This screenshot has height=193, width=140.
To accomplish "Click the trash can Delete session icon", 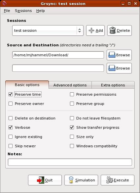I will [x=113, y=30].
